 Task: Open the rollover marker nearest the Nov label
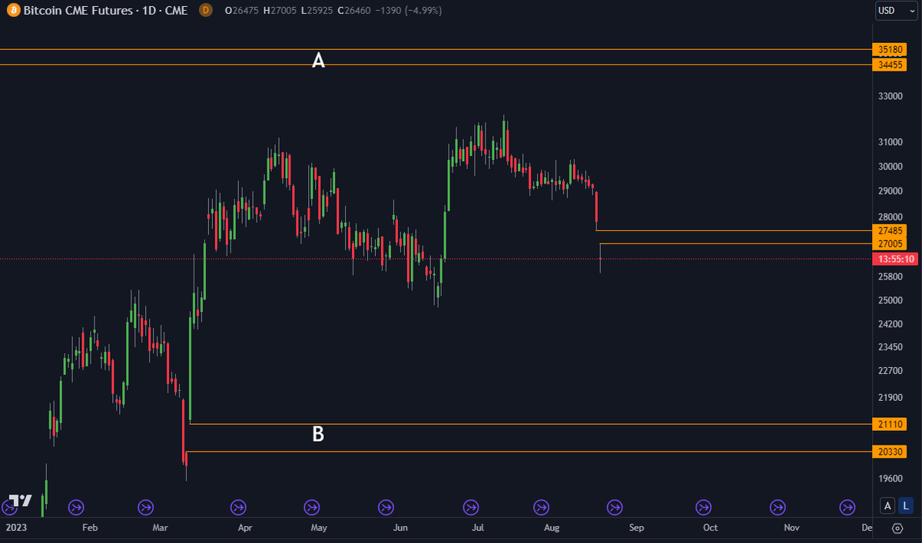(778, 507)
